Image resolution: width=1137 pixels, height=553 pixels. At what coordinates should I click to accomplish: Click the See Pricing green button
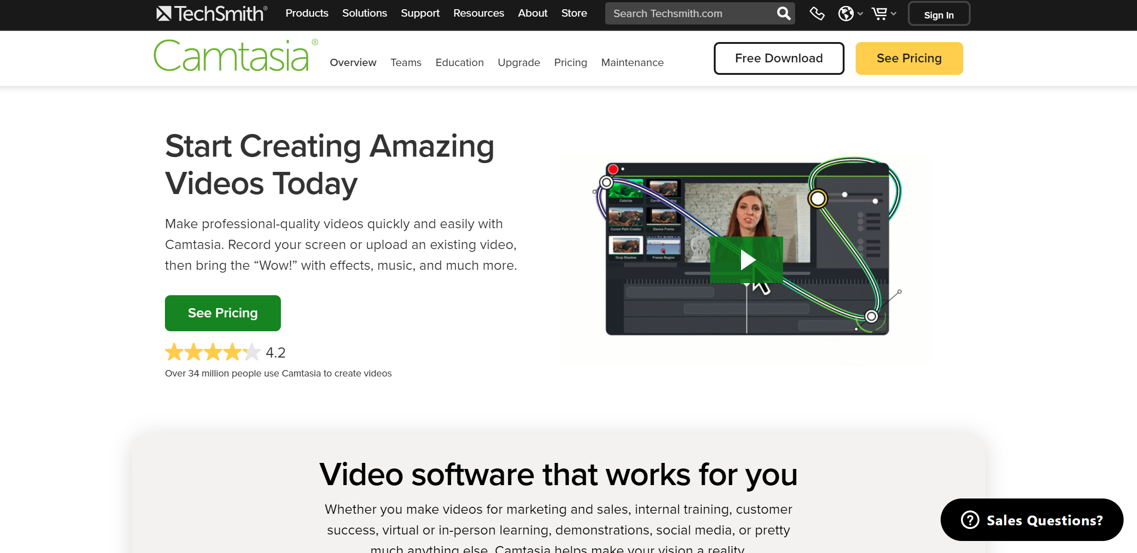pyautogui.click(x=223, y=313)
